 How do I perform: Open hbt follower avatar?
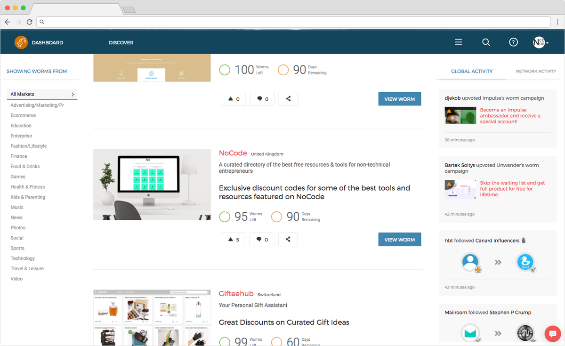tap(470, 262)
